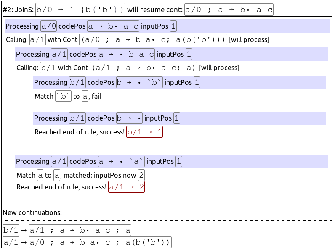The width and height of the screenshot is (335, 249).
Task: Click the `b` token in the failed Match line
Action: [63, 97]
